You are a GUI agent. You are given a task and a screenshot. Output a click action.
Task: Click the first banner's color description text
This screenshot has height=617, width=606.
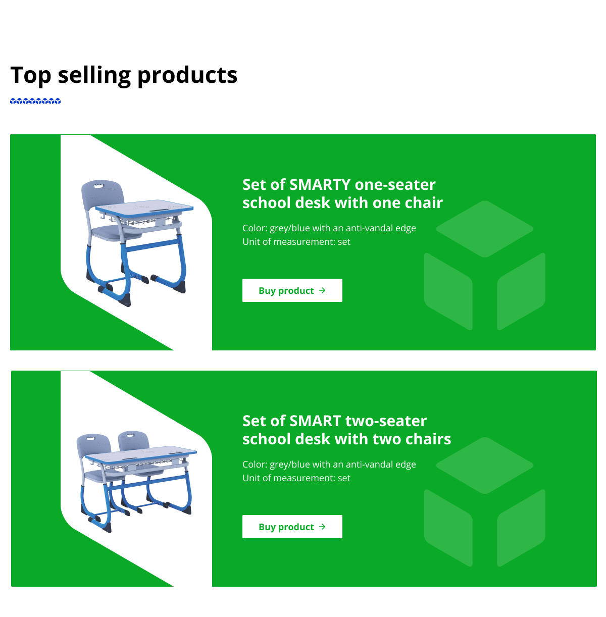click(329, 228)
